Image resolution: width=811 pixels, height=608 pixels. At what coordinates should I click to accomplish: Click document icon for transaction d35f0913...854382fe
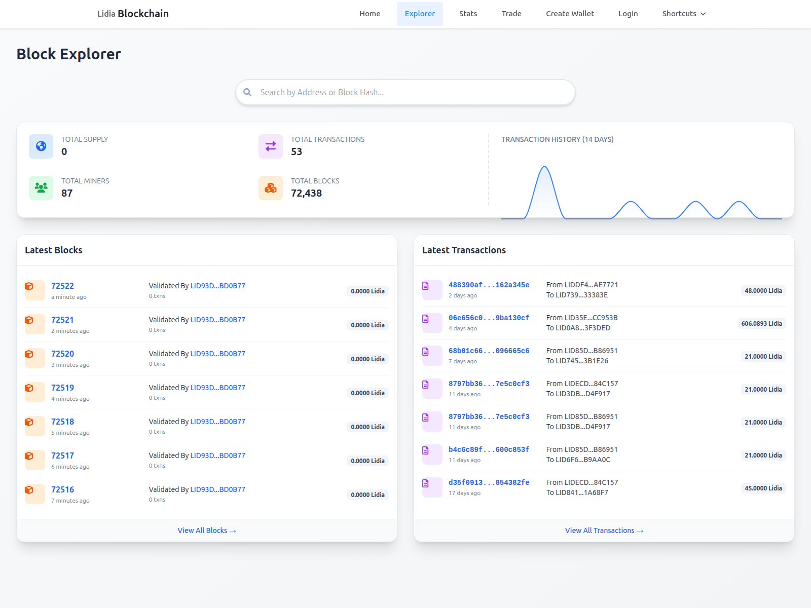(x=426, y=483)
